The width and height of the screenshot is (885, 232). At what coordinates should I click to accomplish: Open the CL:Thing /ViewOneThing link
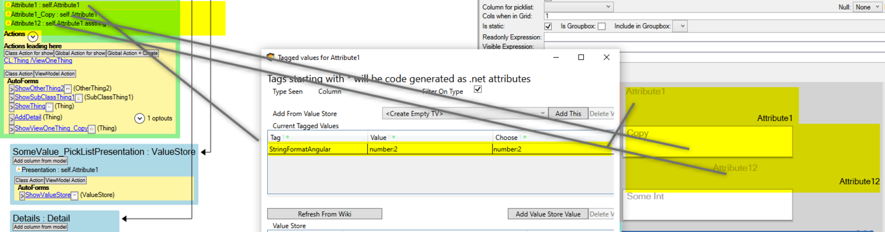[38, 61]
